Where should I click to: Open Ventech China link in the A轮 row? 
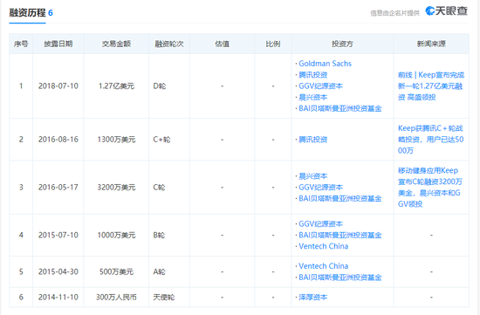pyautogui.click(x=323, y=266)
